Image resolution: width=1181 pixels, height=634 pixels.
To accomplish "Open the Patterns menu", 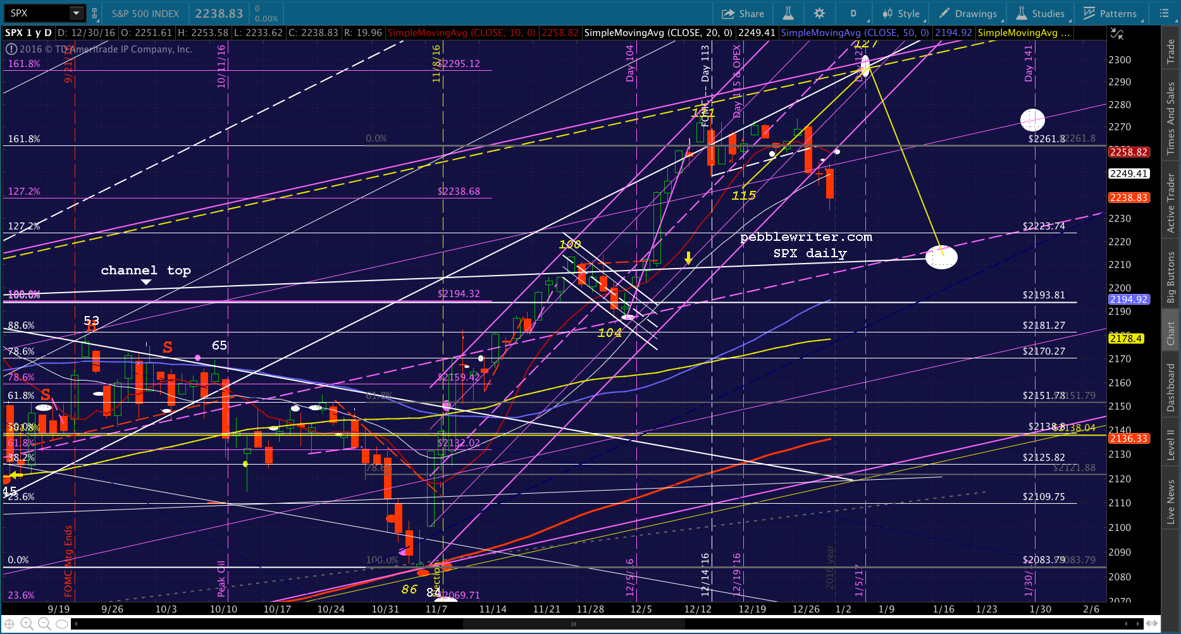I will click(1110, 13).
